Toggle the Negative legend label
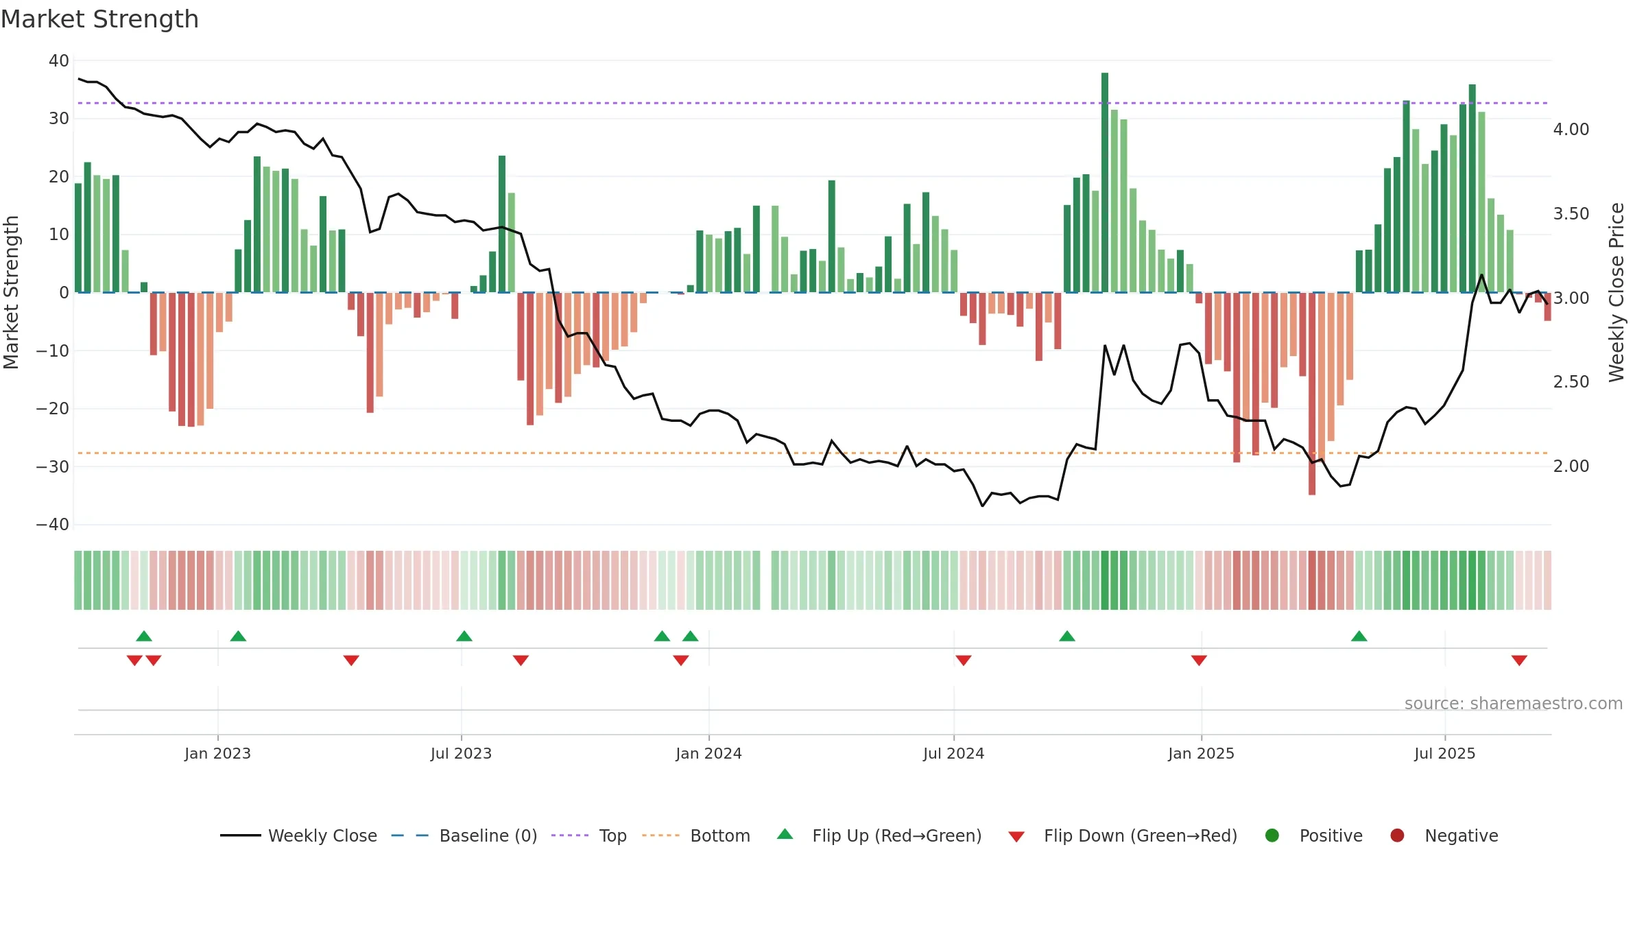The width and height of the screenshot is (1646, 926). point(1462,835)
